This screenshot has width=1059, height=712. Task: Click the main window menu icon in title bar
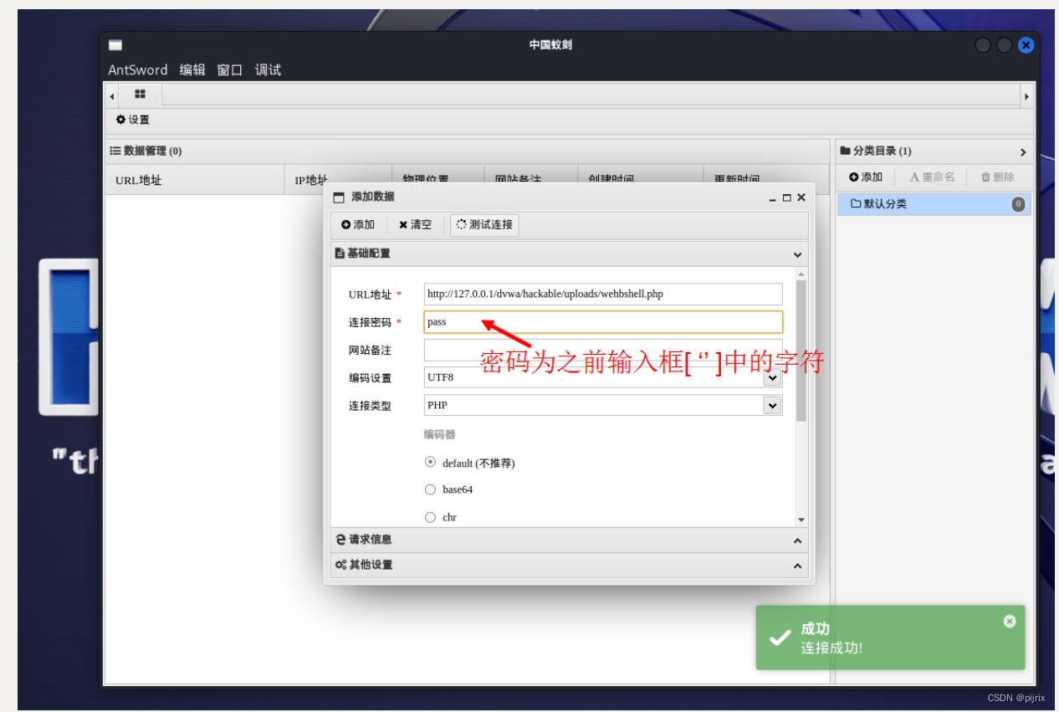tap(115, 45)
